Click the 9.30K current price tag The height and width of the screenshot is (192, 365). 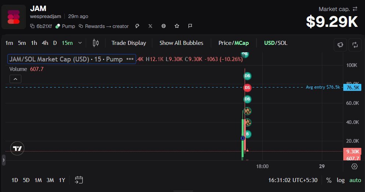click(352, 151)
